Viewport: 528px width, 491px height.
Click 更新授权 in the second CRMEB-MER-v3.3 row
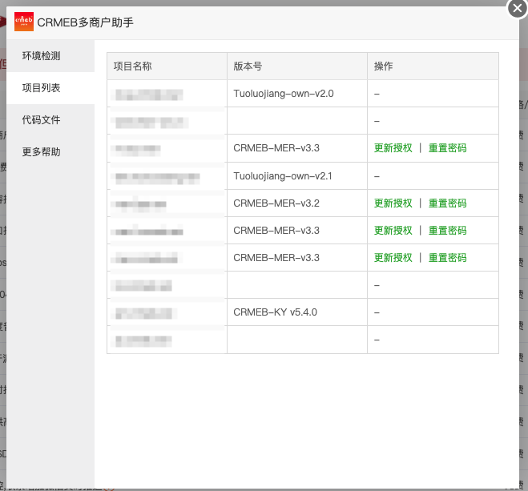click(393, 231)
